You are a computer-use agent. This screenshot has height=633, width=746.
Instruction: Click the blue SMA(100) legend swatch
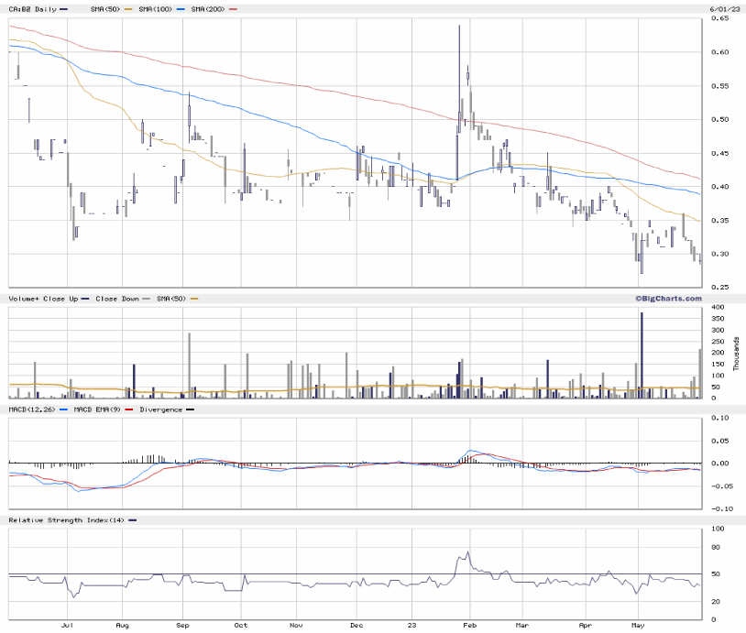[182, 8]
